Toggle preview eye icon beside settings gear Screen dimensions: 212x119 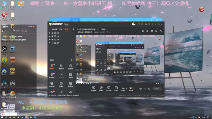click(x=145, y=89)
